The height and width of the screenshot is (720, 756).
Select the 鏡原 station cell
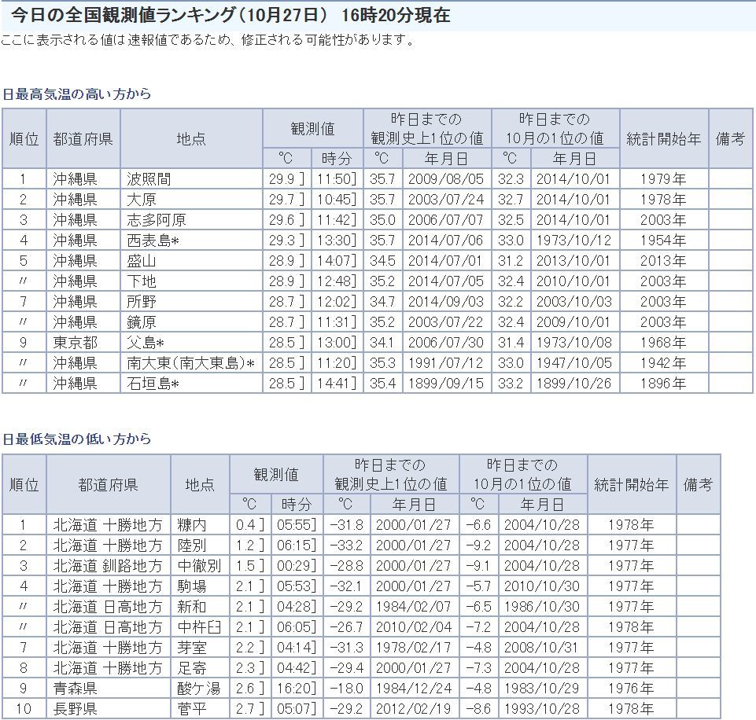191,322
